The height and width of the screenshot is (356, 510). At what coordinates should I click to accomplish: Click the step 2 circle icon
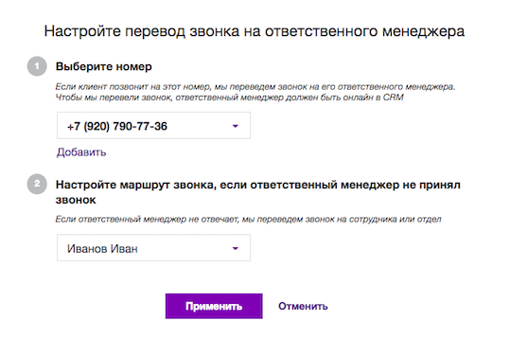[x=37, y=184]
